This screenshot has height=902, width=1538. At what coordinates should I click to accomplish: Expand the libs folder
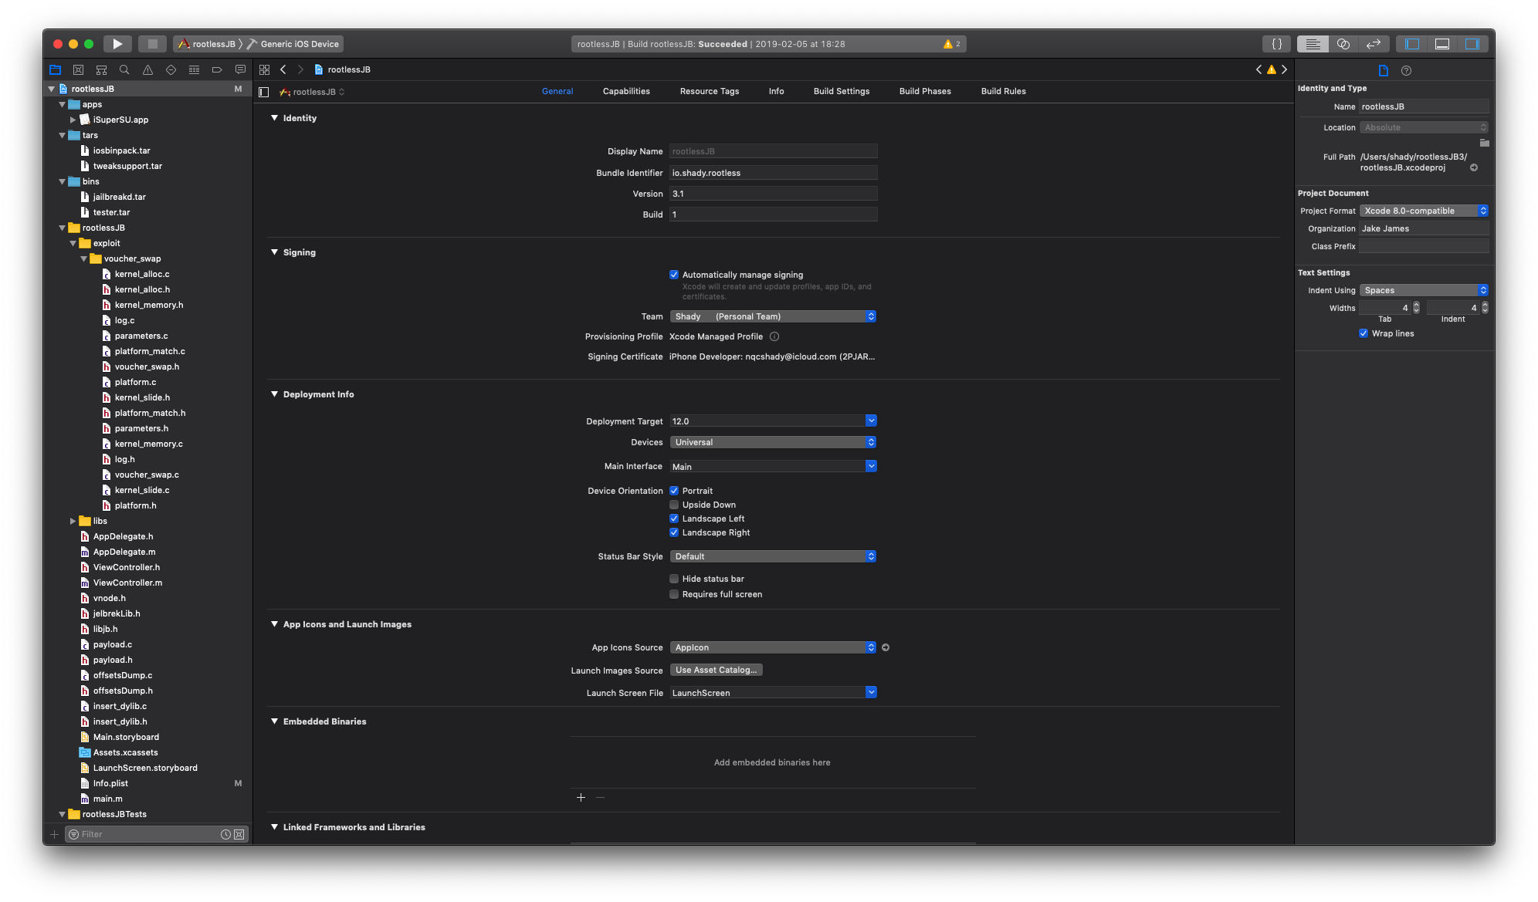pos(73,521)
